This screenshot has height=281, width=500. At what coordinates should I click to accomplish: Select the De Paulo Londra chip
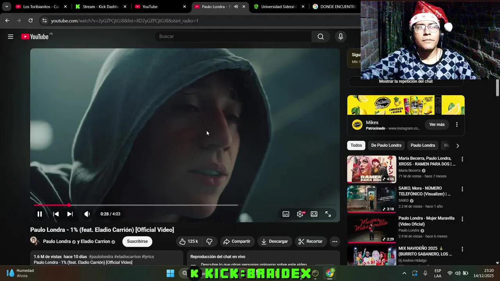pyautogui.click(x=386, y=146)
